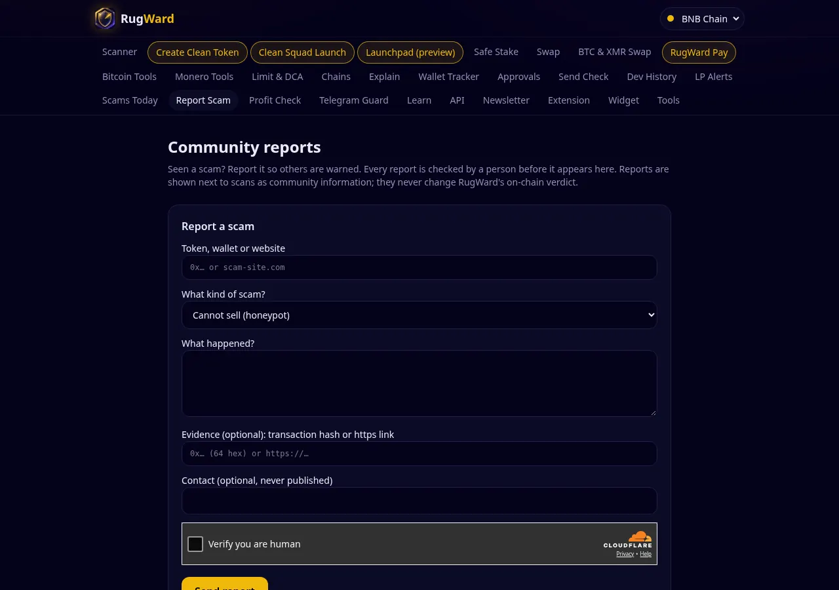Image resolution: width=839 pixels, height=590 pixels.
Task: Open Monero Tools
Action: (204, 77)
